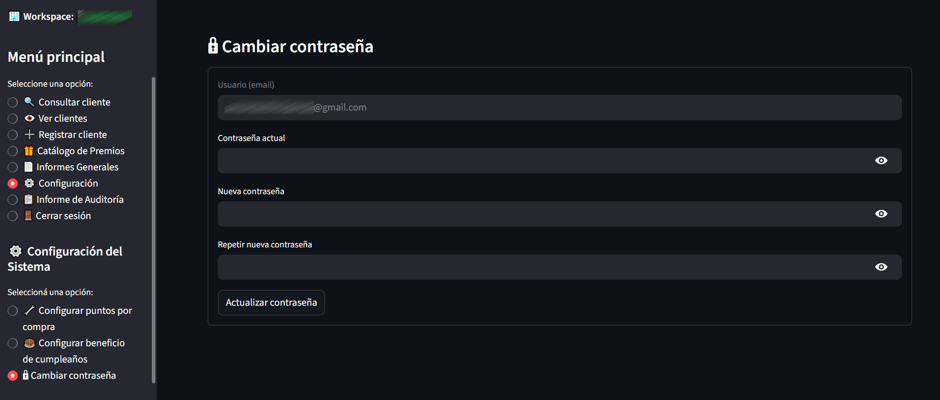Reveal the Nueva contraseña field text
This screenshot has height=400, width=940.
click(881, 214)
